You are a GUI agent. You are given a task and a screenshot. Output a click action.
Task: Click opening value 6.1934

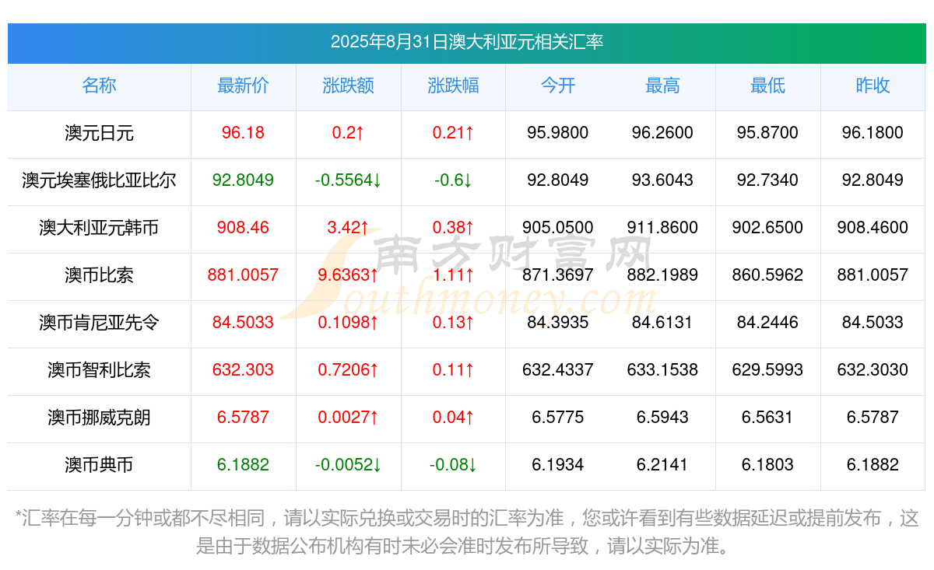[x=558, y=465]
